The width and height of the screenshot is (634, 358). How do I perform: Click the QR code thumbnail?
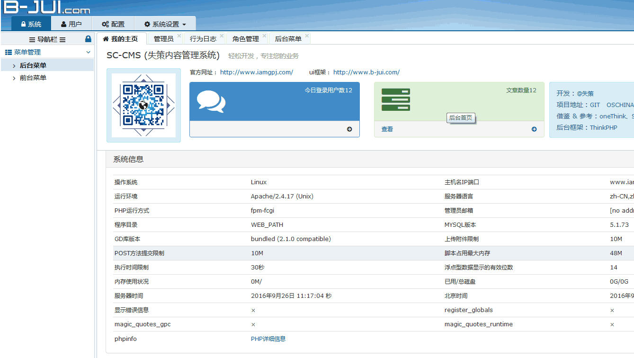coord(143,106)
